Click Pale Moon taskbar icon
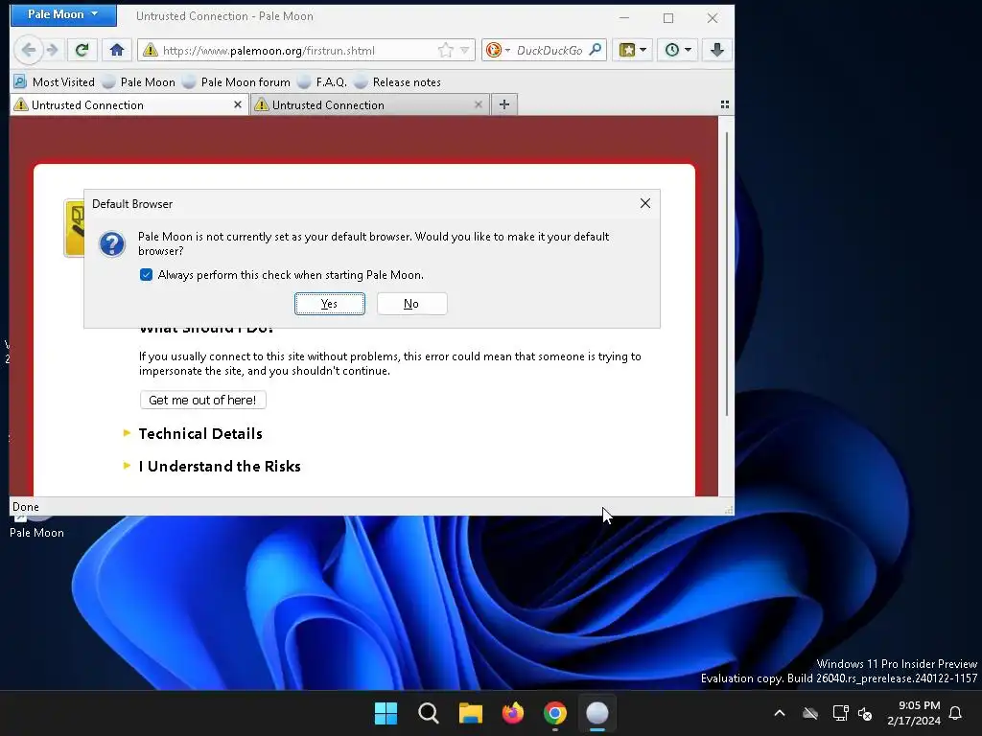This screenshot has width=982, height=736. pyautogui.click(x=596, y=713)
